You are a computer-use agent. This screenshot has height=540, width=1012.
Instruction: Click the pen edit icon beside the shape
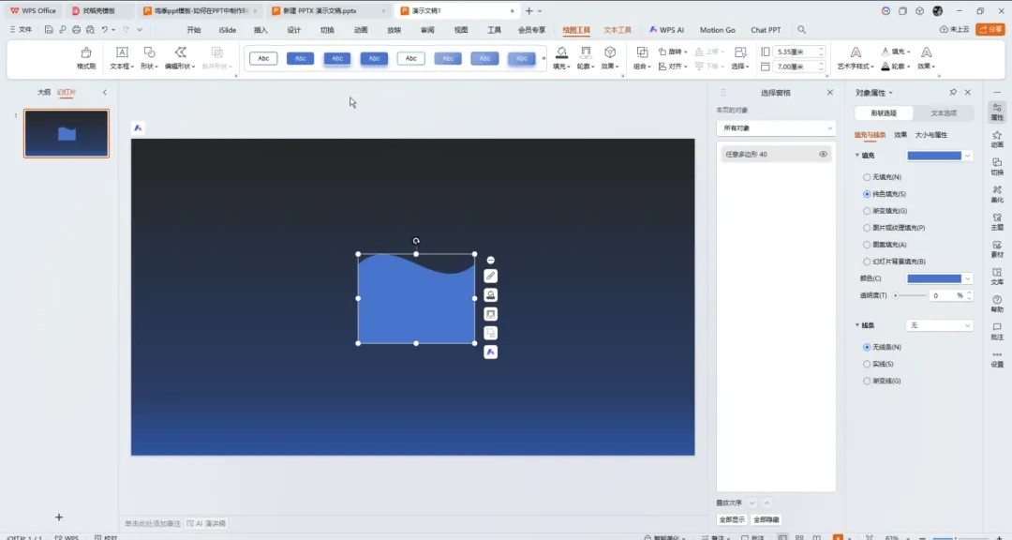[490, 276]
